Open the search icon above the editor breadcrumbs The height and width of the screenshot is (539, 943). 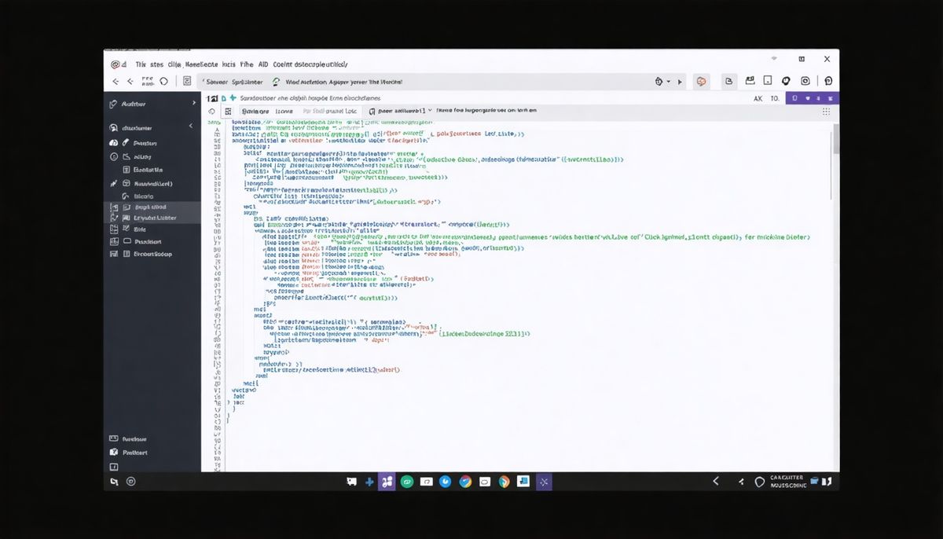point(210,112)
